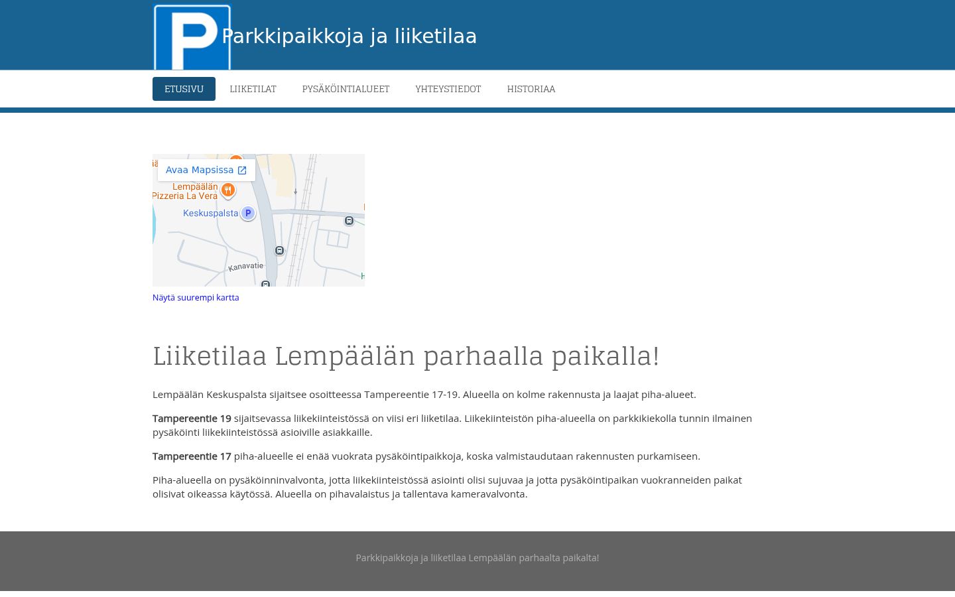Click the paragraph starting Piha-alueella on pysäköinninvalvonta

[447, 487]
